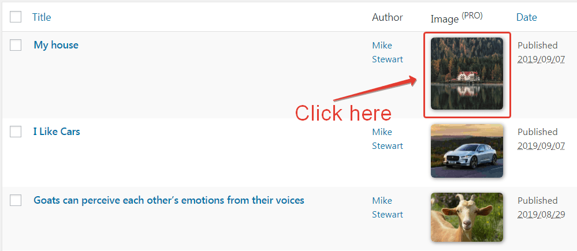Sort posts by the Date column

pyautogui.click(x=527, y=17)
